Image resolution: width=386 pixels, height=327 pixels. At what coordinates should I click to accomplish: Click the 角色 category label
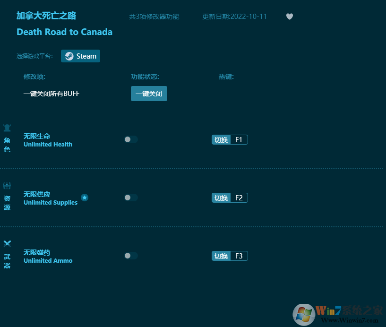click(x=7, y=145)
